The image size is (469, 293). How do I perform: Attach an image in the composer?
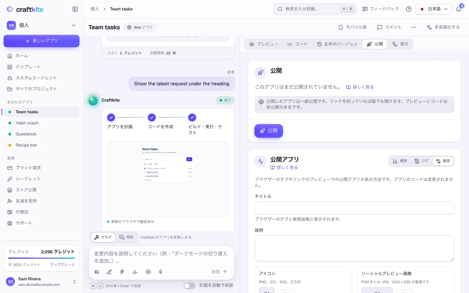pyautogui.click(x=97, y=272)
